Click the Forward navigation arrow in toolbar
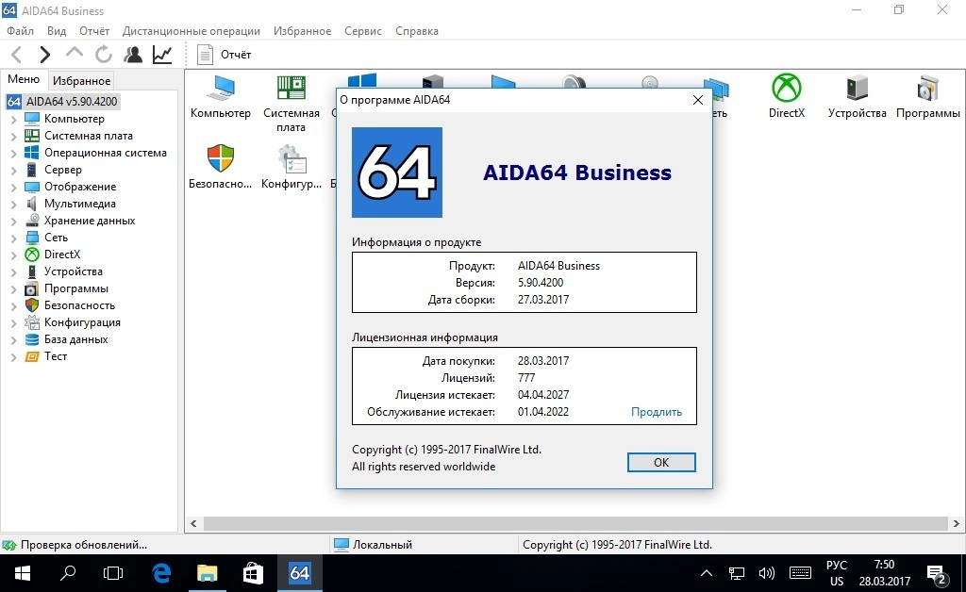The height and width of the screenshot is (592, 966). coord(45,55)
